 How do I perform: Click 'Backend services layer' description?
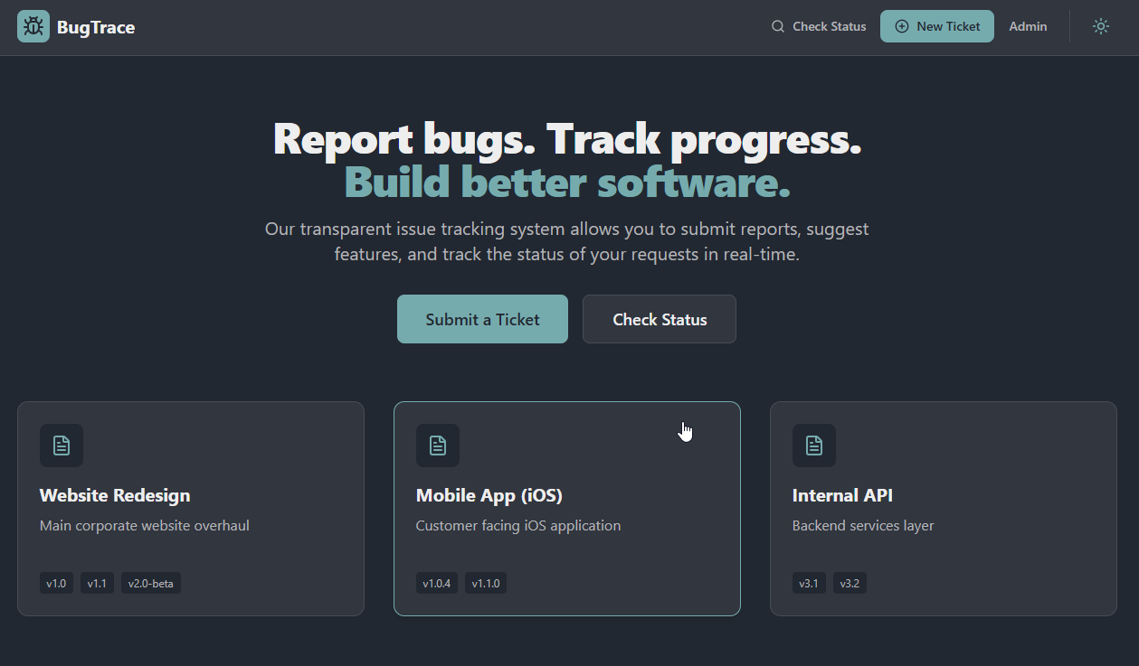coord(863,525)
